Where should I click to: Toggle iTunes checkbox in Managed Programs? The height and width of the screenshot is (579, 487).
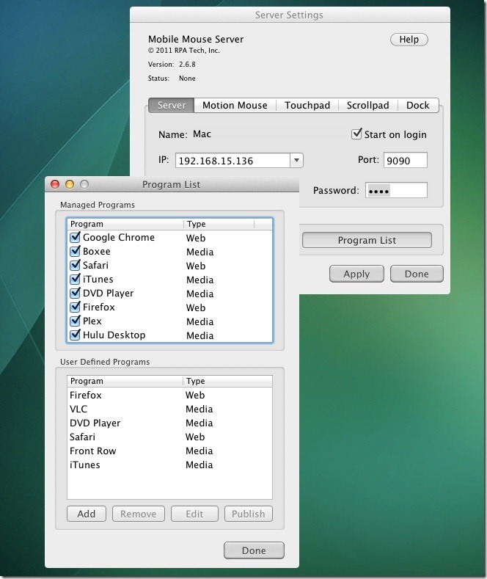coord(75,279)
